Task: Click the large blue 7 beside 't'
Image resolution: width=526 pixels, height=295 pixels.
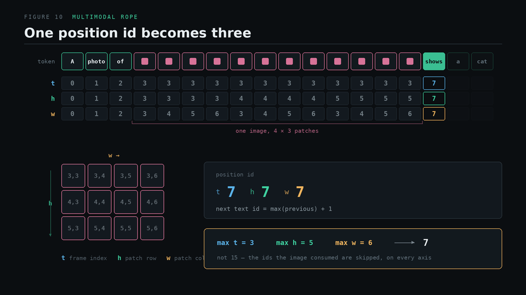Action: point(231,192)
